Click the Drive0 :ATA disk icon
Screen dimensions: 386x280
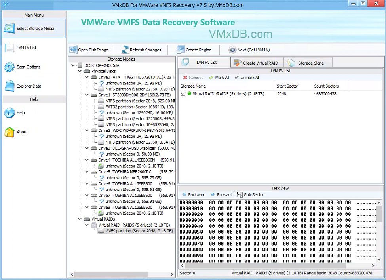click(94, 77)
